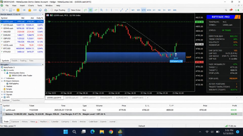Collapse the Balance summary row arrow
Image resolution: width=243 pixels, height=136 pixels.
click(x=4, y=114)
